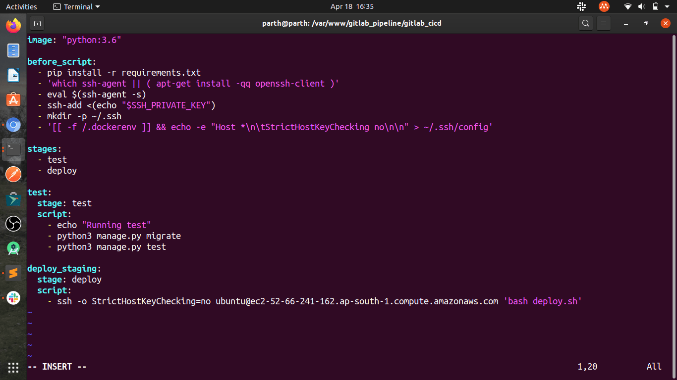Open the Chromium browser from the dock
This screenshot has width=677, height=380.
pyautogui.click(x=13, y=124)
